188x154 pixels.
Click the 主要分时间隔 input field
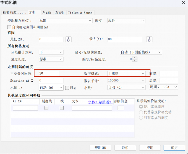(49, 73)
